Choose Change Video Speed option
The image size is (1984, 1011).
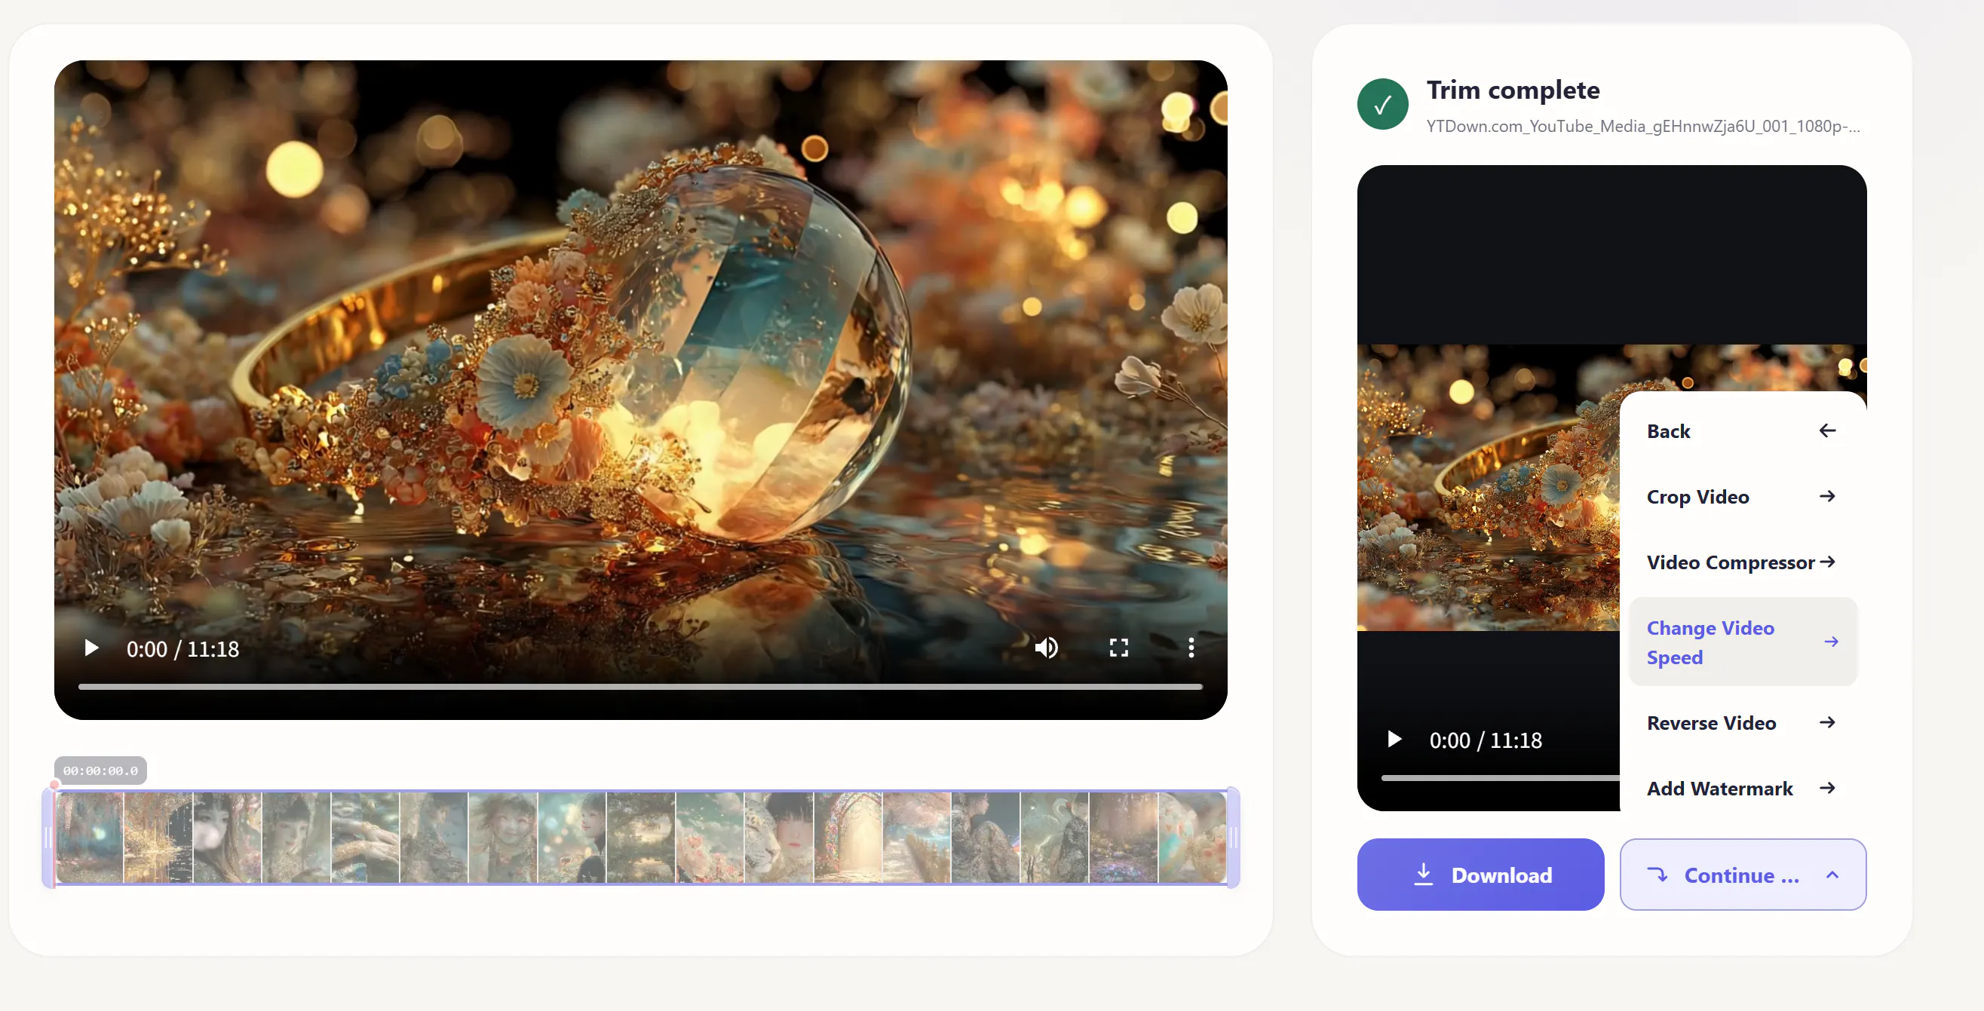[1742, 642]
